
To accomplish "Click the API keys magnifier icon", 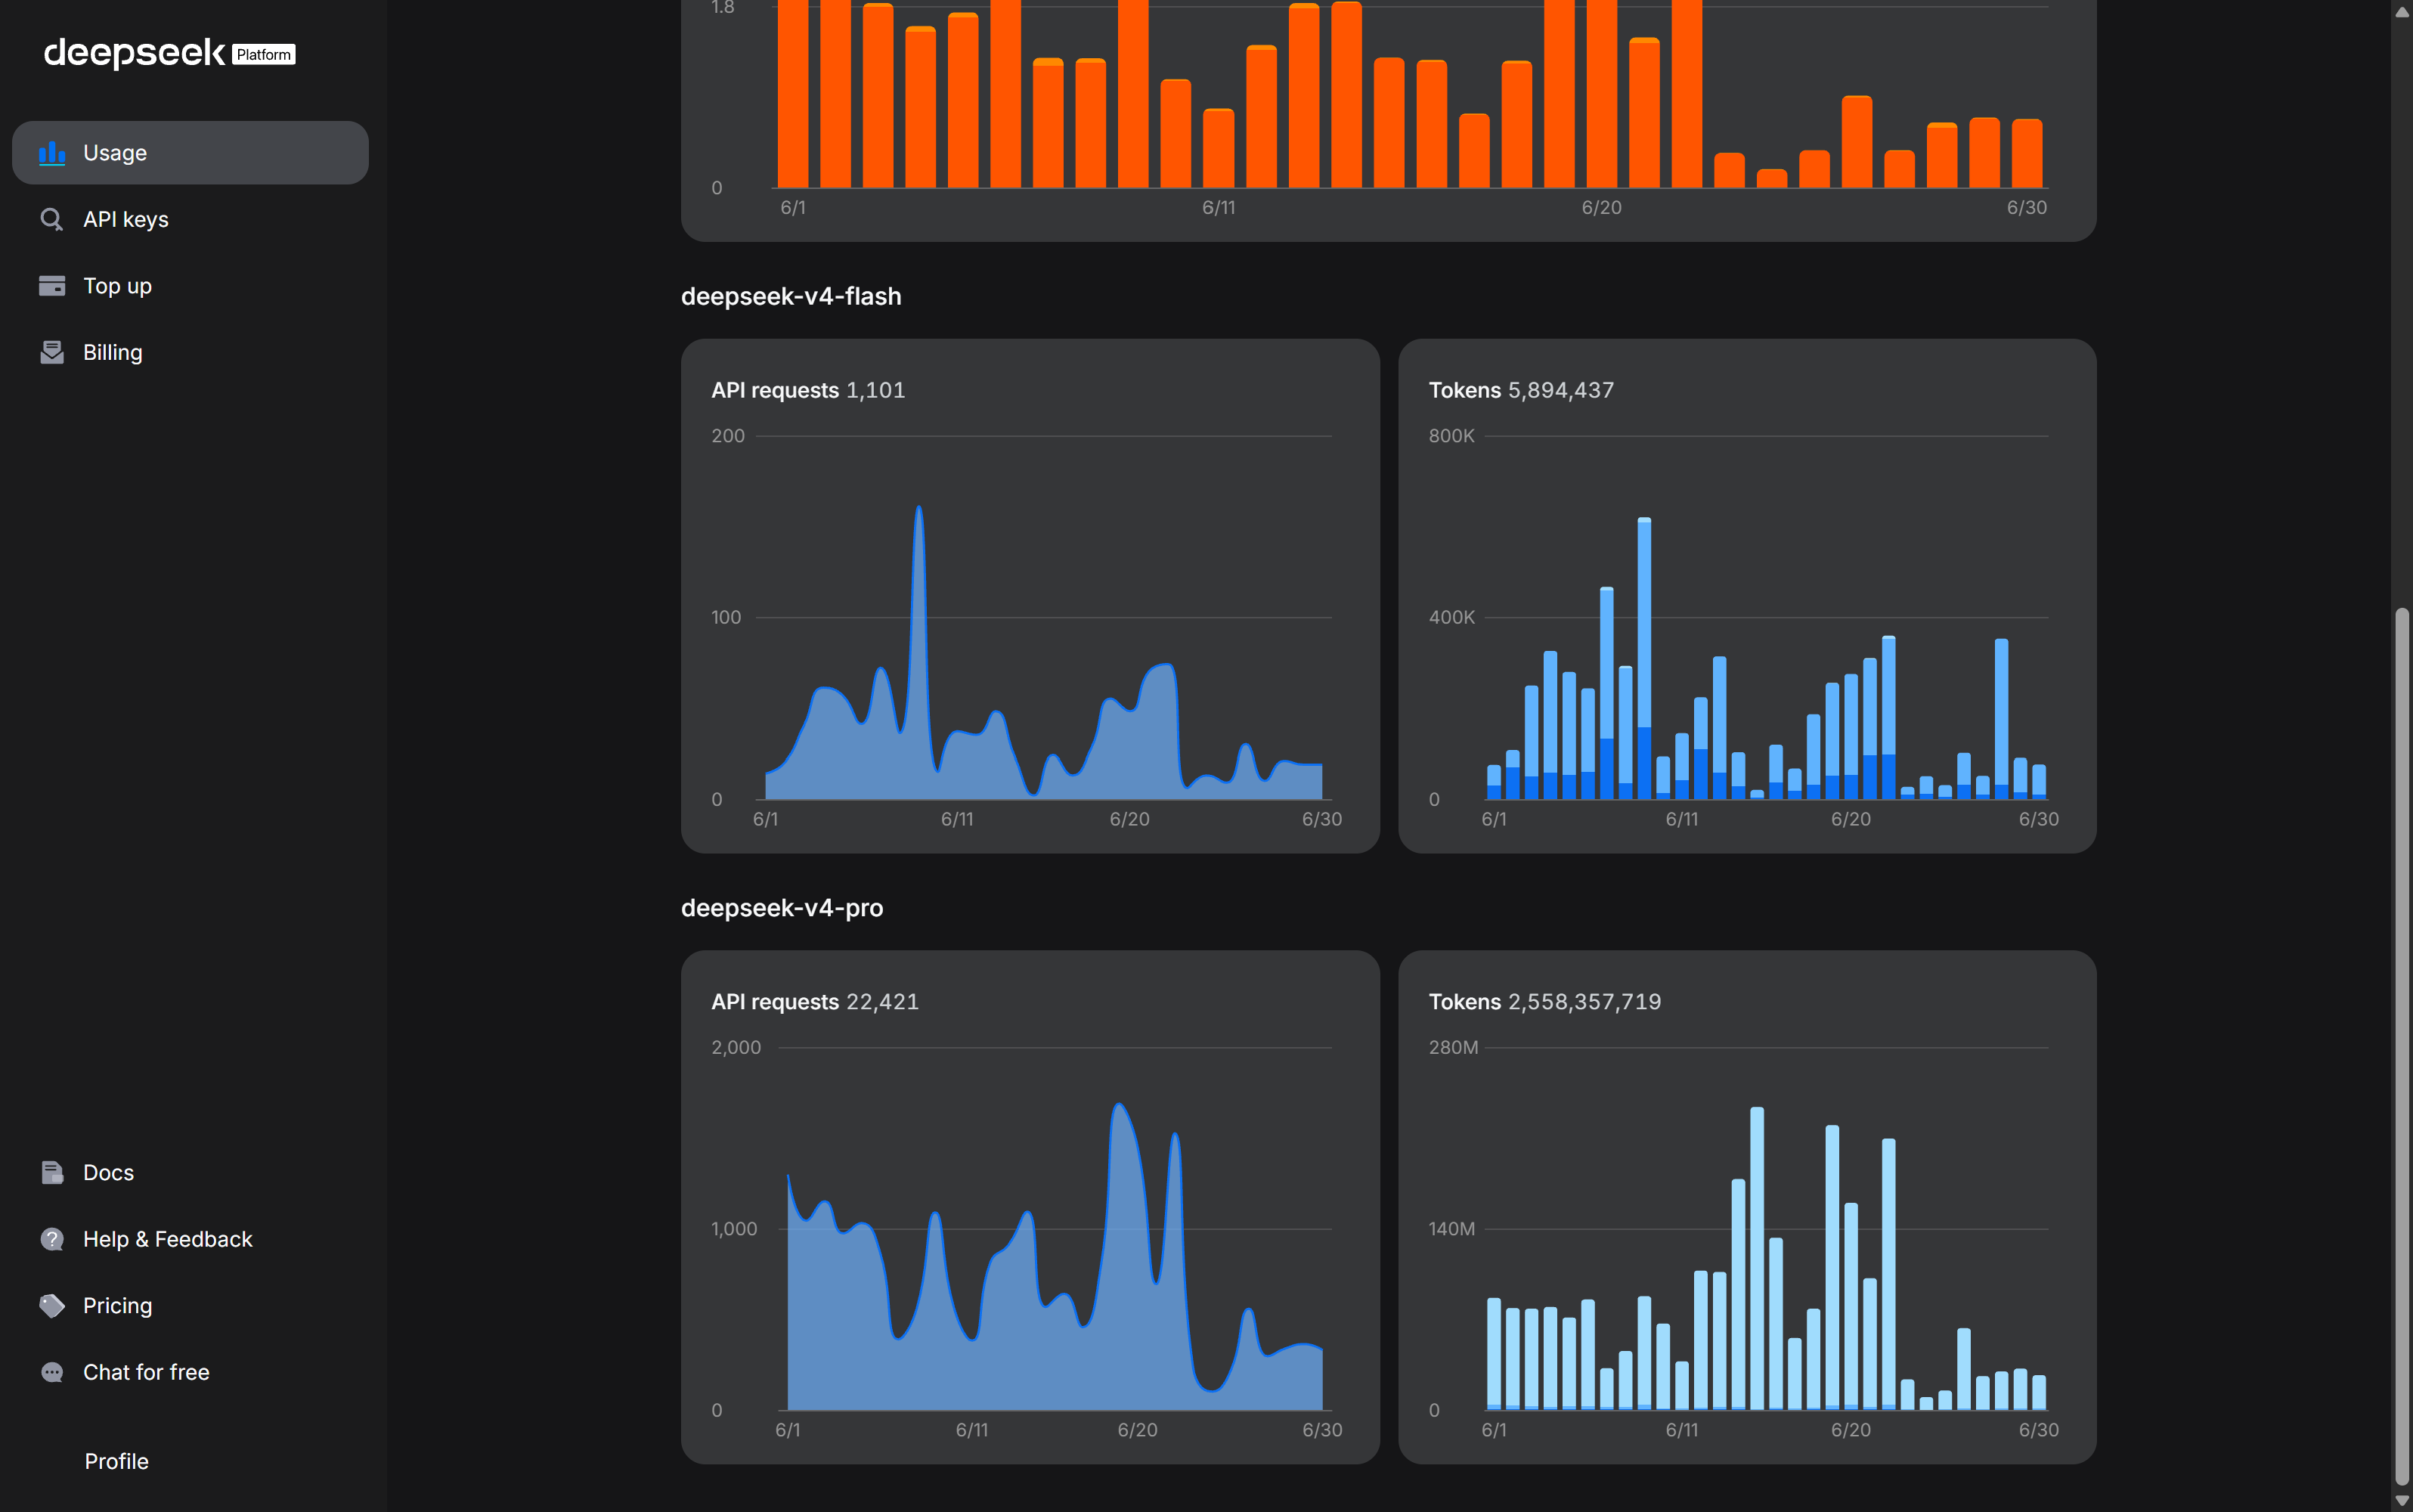I will tap(52, 219).
